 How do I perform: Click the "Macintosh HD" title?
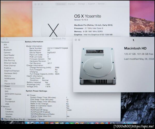tap(135, 48)
